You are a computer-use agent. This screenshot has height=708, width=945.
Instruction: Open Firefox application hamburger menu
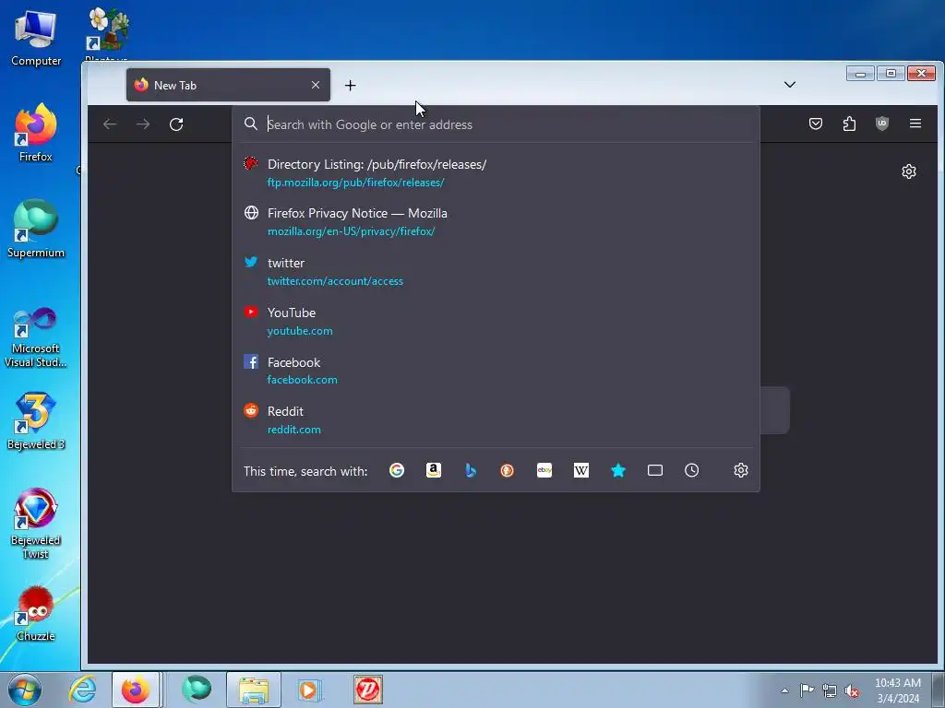pos(915,124)
